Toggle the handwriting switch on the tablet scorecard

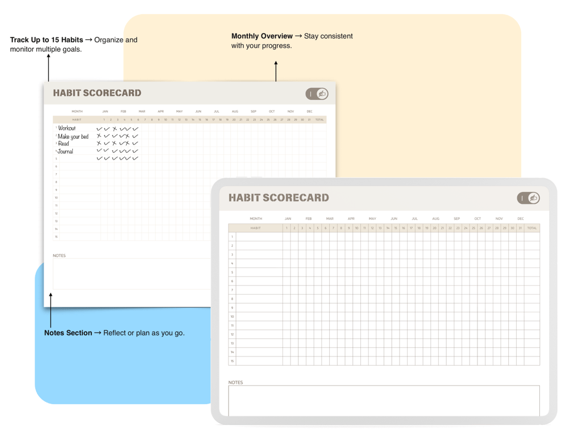(x=528, y=198)
